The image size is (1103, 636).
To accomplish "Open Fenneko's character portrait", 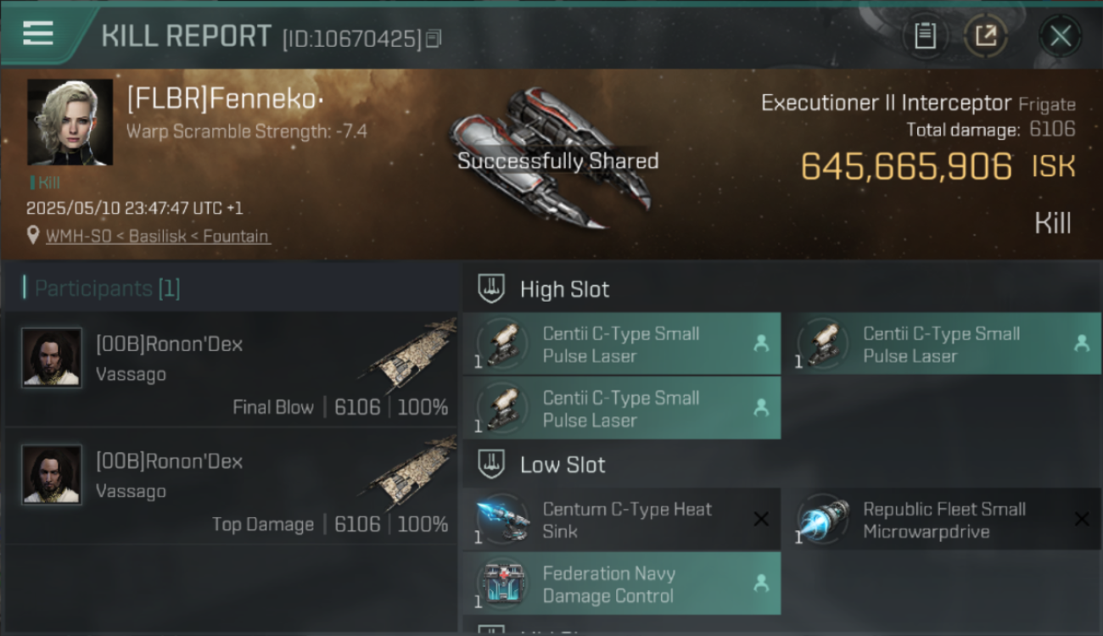I will coord(70,122).
